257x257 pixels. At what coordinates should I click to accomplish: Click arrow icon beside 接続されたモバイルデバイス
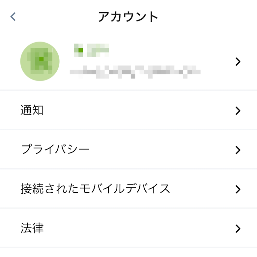(238, 189)
